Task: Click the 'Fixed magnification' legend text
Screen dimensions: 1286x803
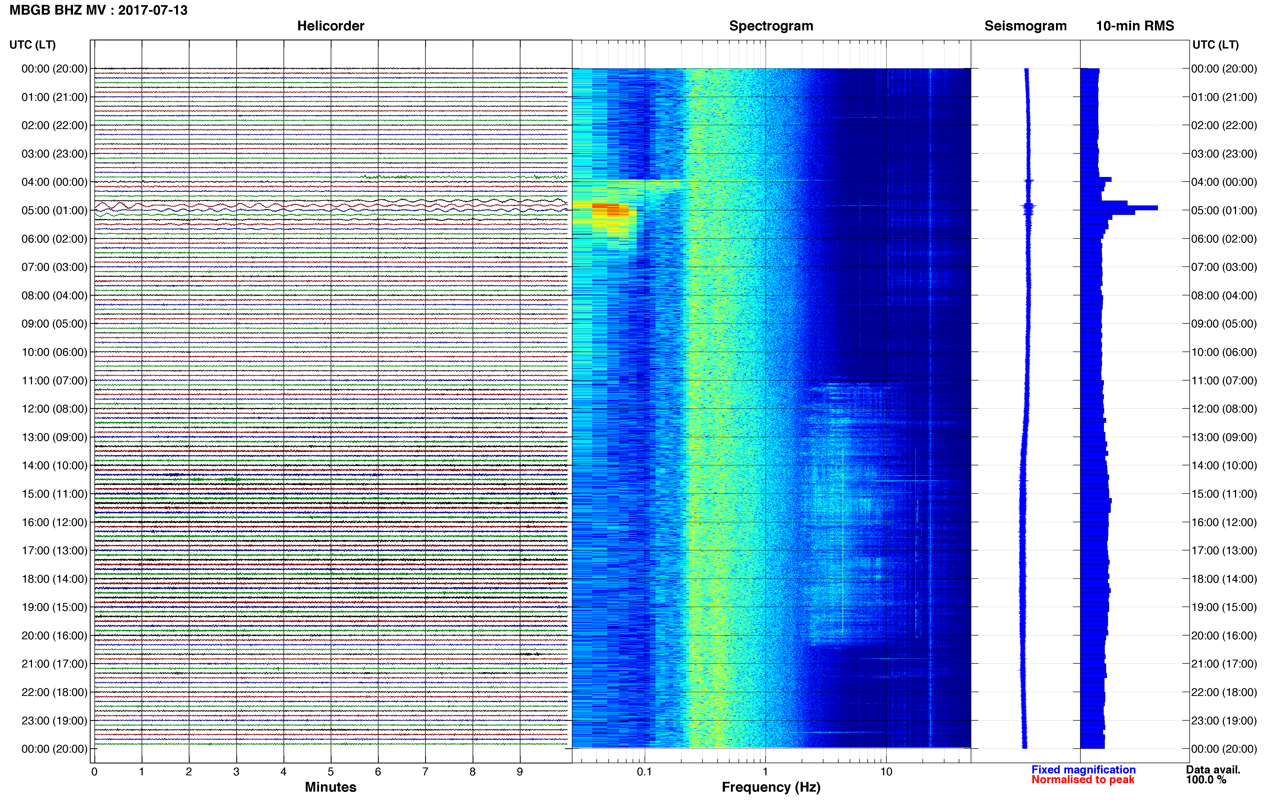Action: pyautogui.click(x=1083, y=770)
